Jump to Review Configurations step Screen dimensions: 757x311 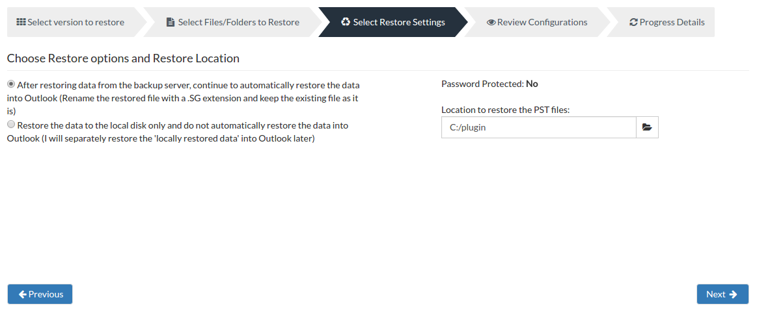(x=537, y=22)
